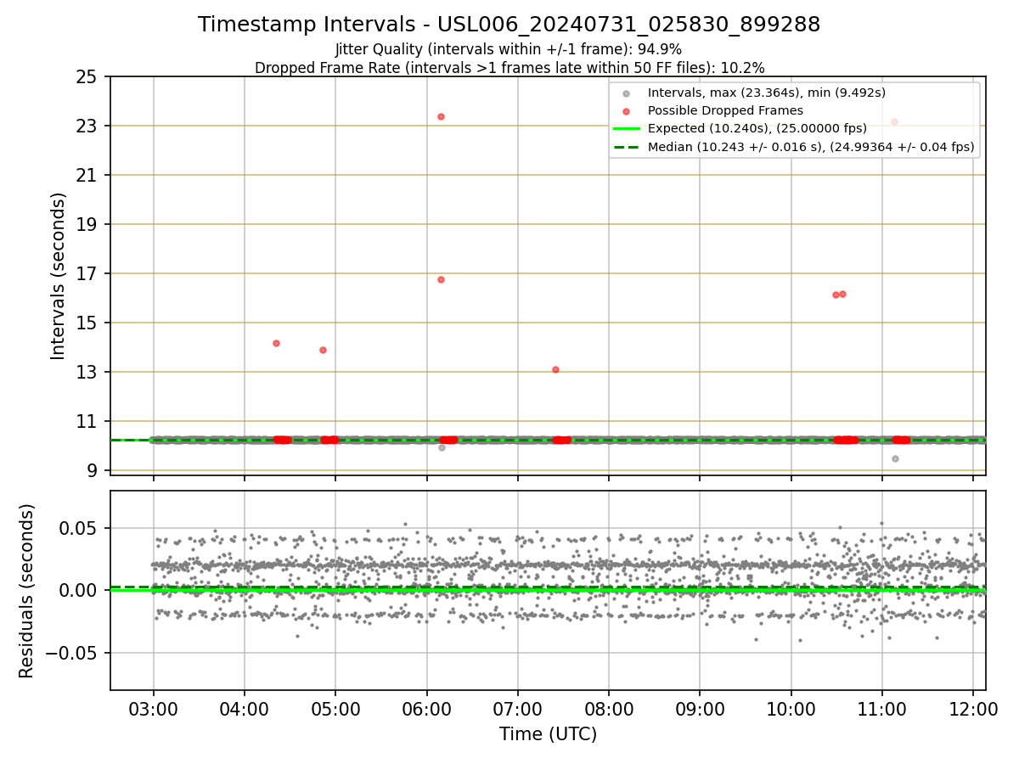Click the y-axis tick label '17'

click(x=87, y=274)
